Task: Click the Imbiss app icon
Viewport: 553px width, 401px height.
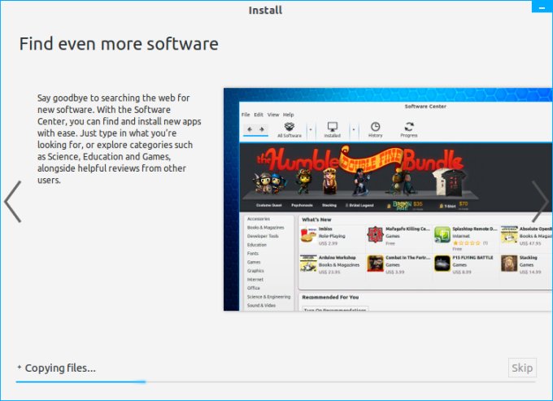Action: coord(308,235)
